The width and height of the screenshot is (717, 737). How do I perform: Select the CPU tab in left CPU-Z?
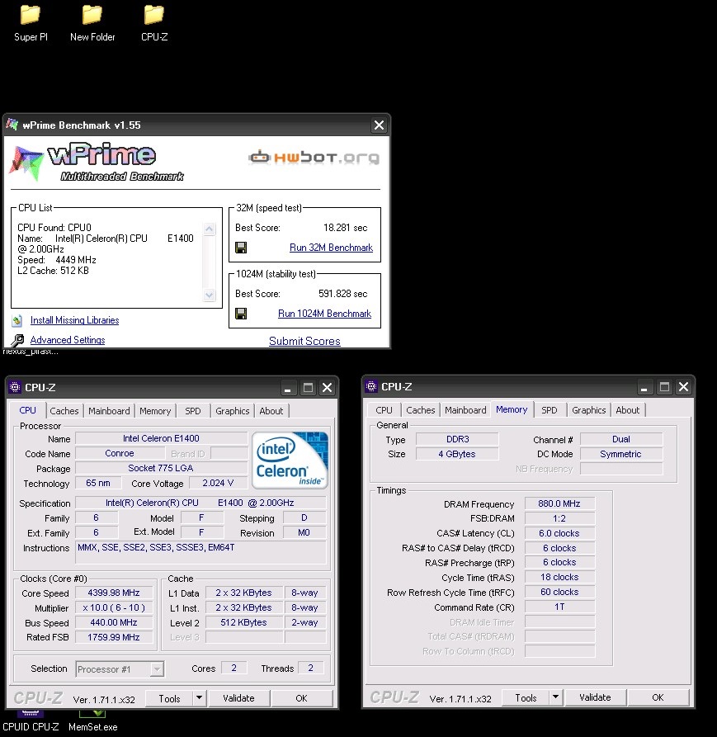[28, 410]
